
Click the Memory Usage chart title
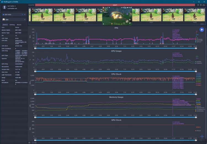pos(116,97)
